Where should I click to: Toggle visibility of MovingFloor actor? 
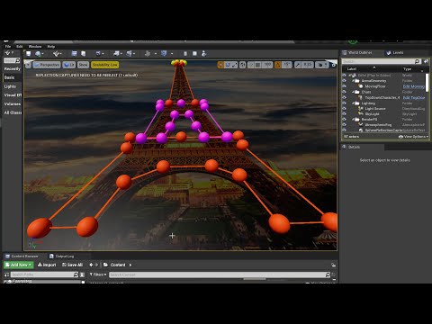point(344,86)
